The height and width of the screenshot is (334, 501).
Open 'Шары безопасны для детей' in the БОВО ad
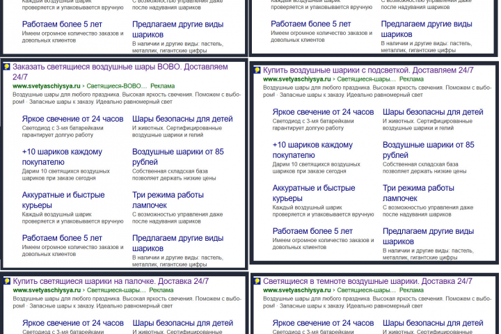[182, 119]
